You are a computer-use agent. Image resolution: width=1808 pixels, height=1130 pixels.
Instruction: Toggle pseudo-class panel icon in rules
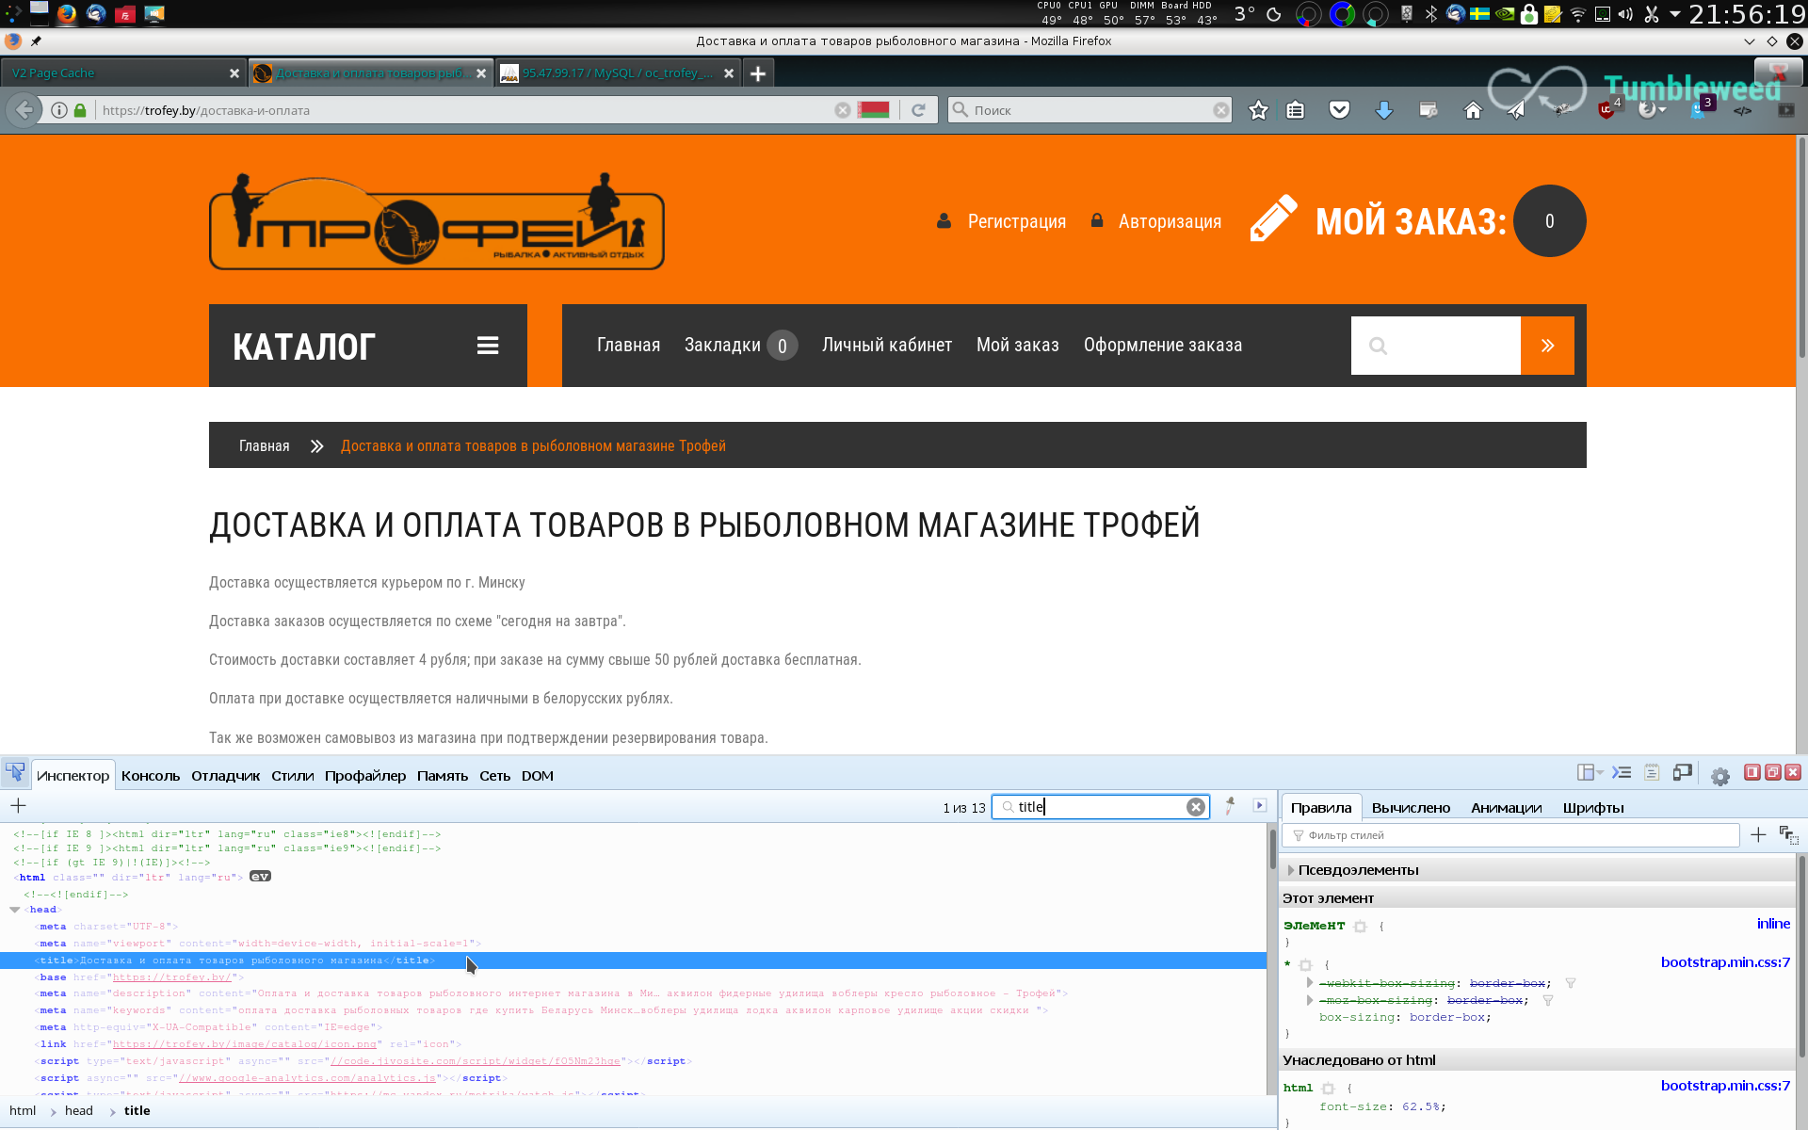click(1788, 834)
